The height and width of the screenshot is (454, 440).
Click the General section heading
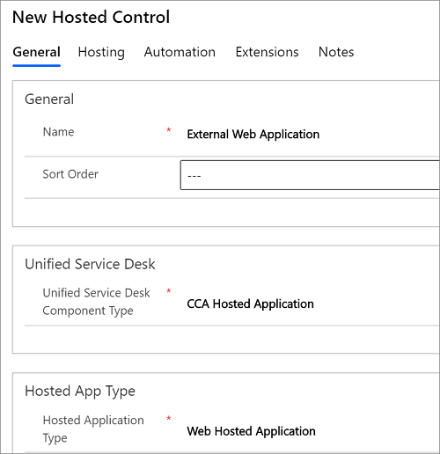coord(49,99)
